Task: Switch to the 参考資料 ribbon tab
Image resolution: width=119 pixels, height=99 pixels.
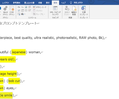Action: point(17,3)
